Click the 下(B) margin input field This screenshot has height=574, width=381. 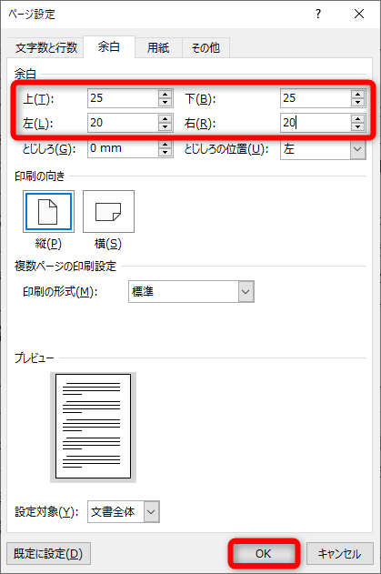click(x=316, y=98)
